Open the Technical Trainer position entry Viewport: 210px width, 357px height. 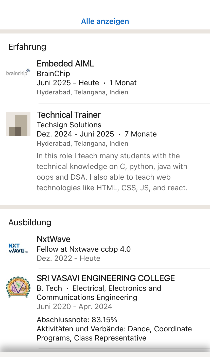pos(69,115)
